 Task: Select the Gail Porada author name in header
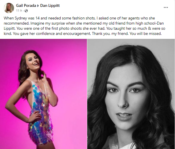[x=26, y=5]
